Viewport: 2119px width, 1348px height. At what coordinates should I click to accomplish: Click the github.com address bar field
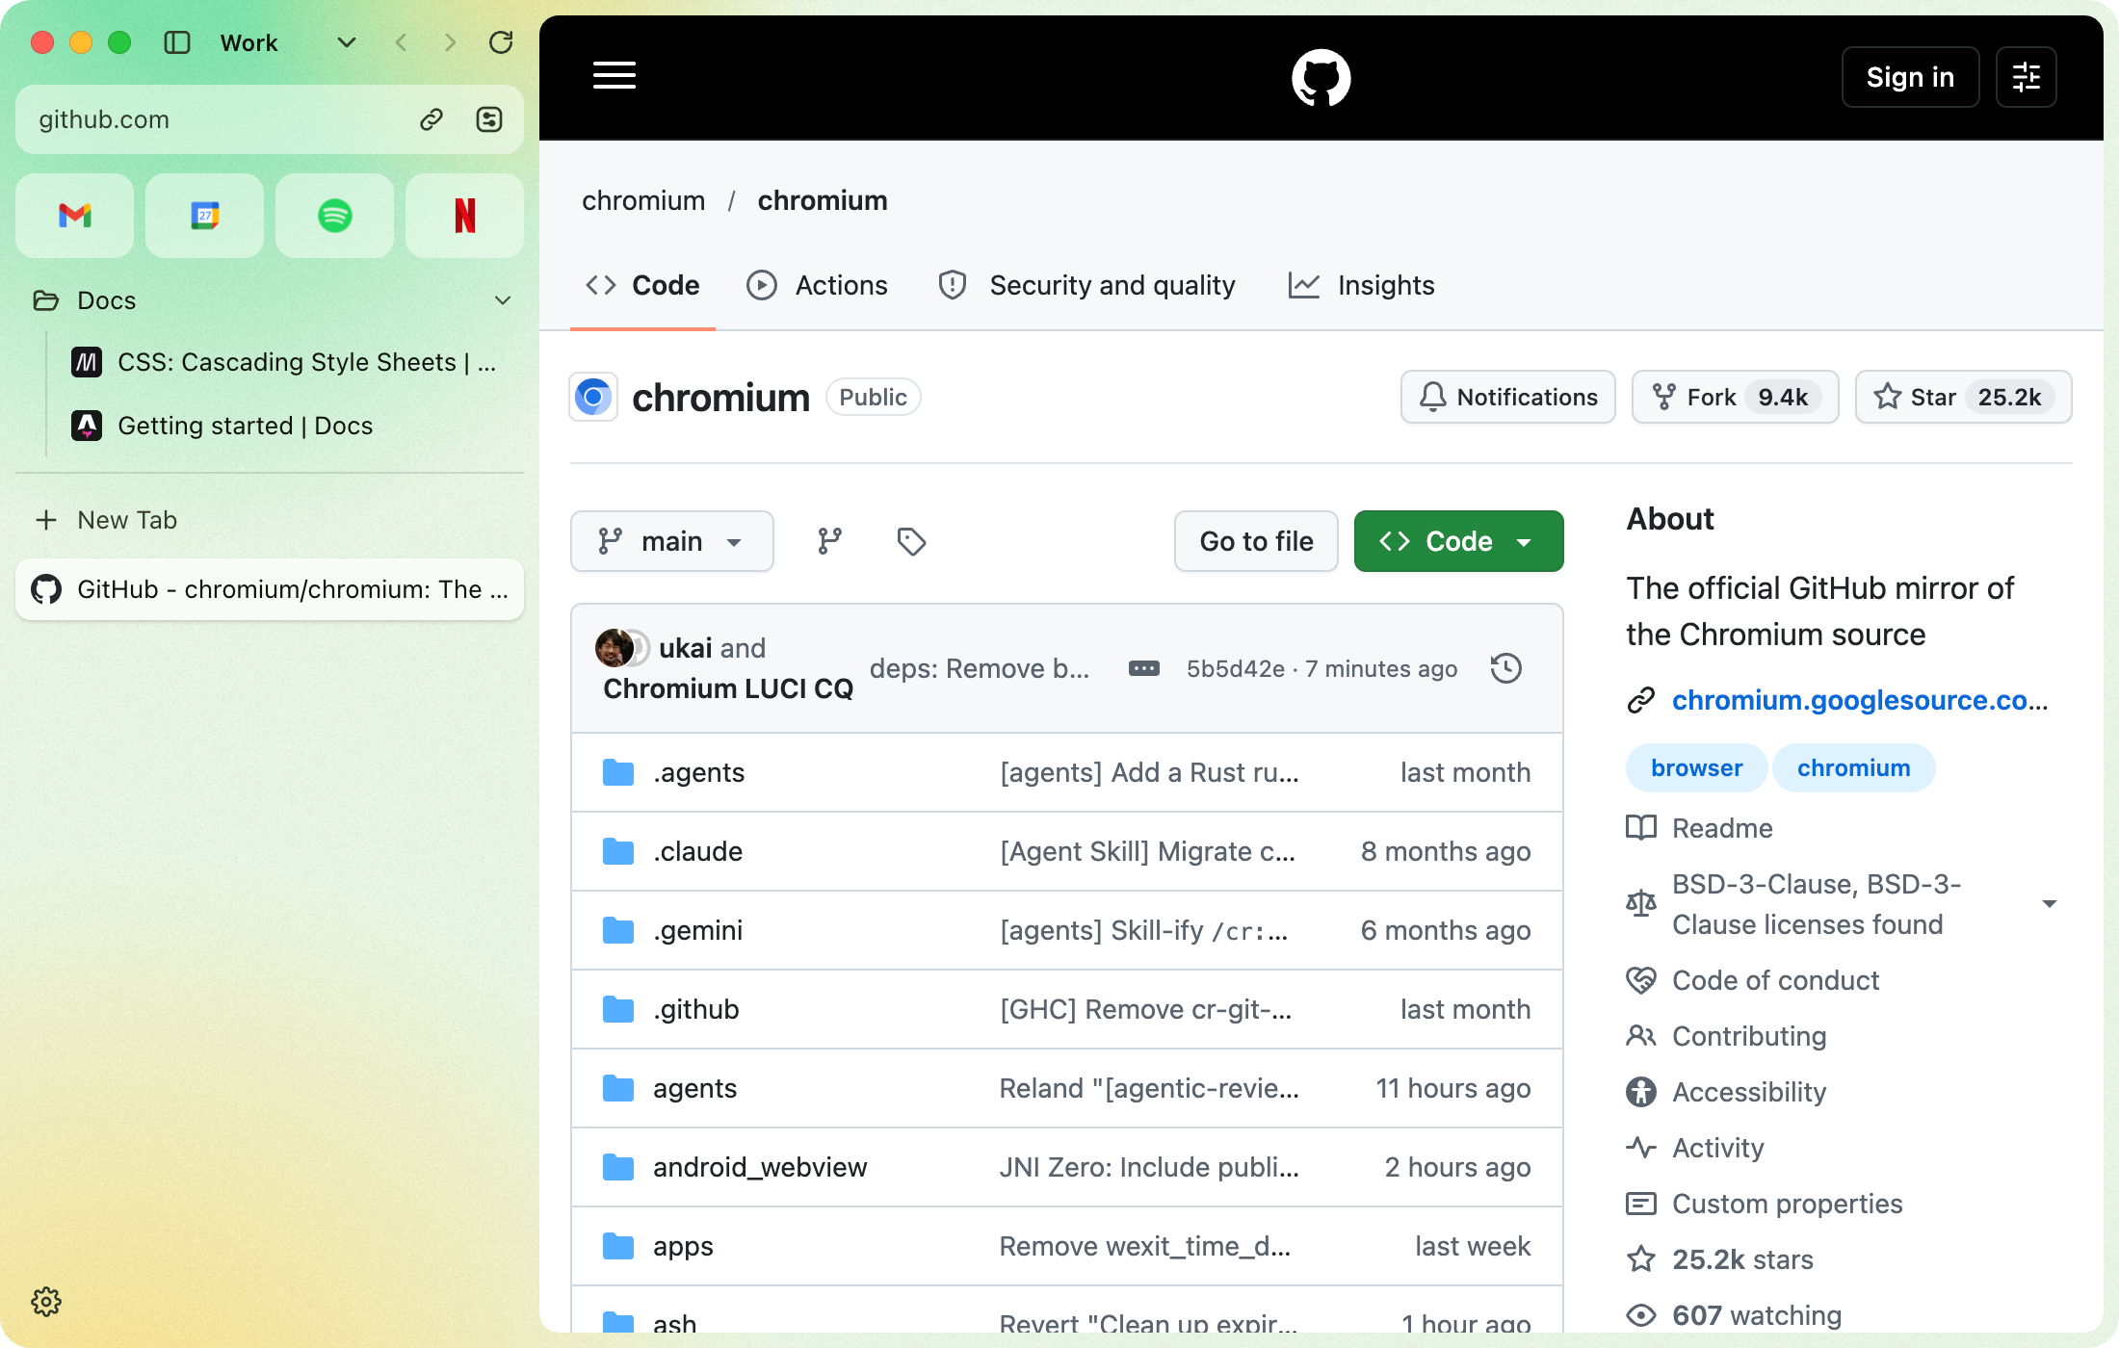[270, 119]
